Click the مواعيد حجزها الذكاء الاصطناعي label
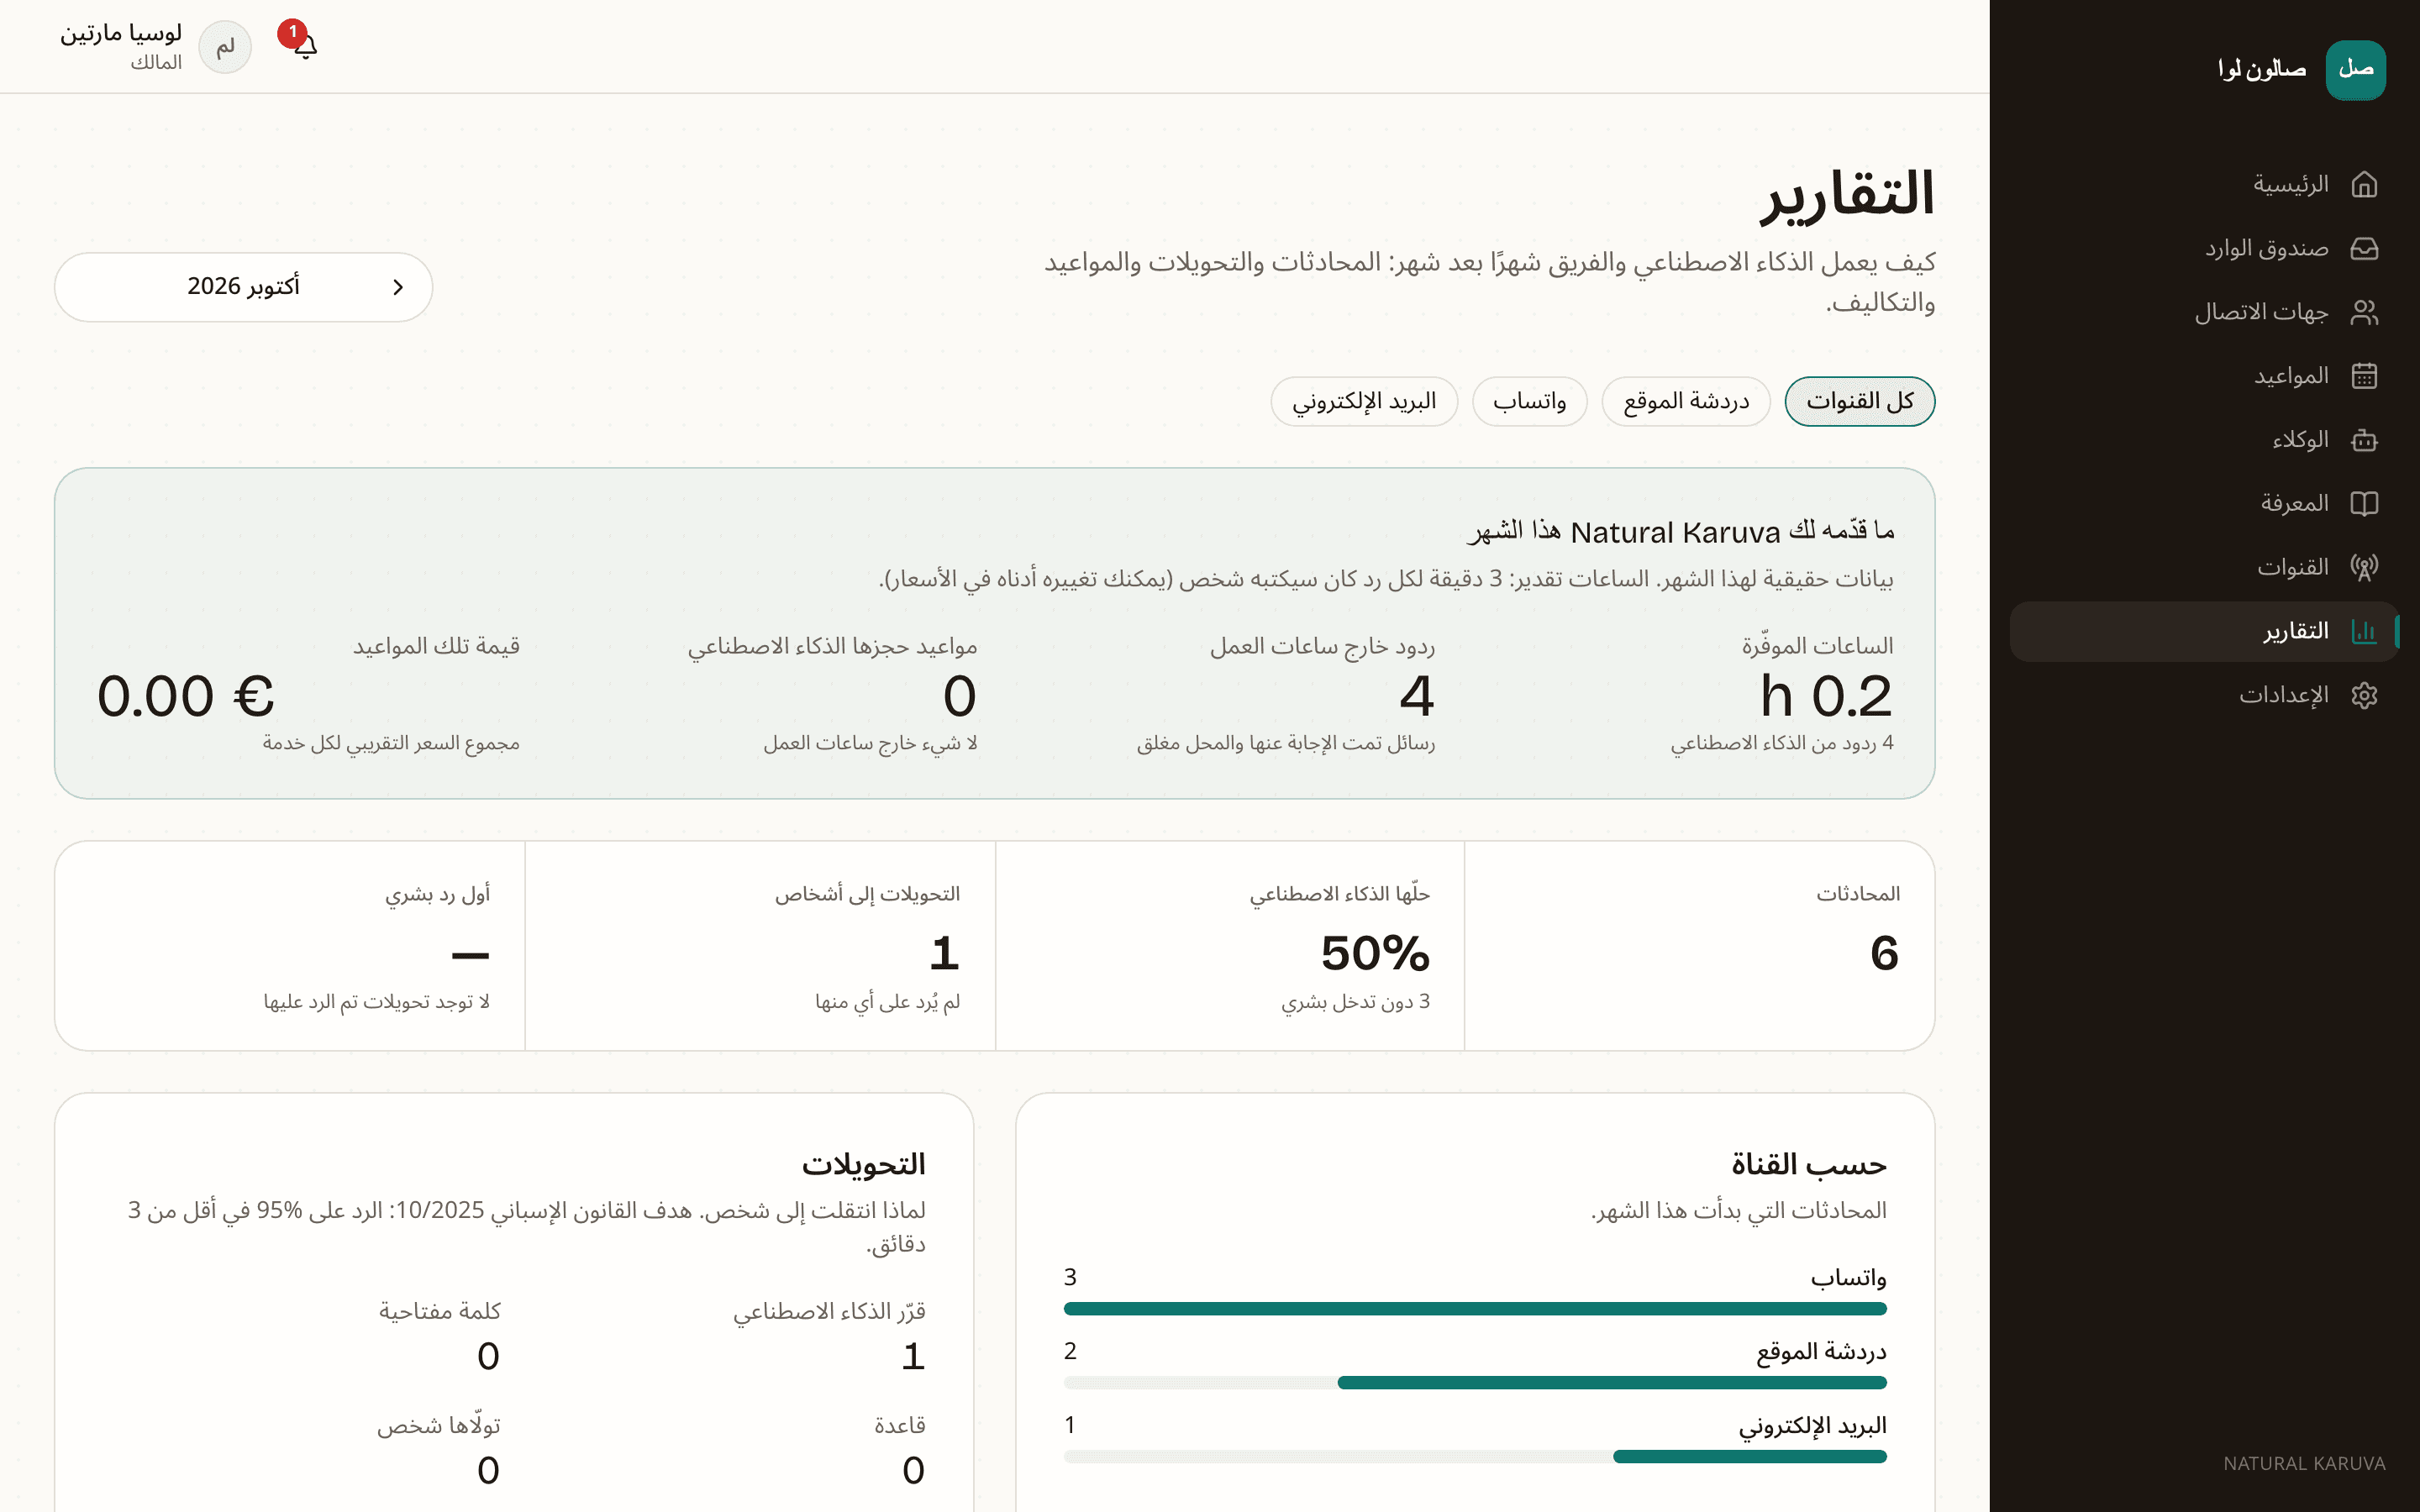Screen dimensions: 2420x1512 coord(832,647)
